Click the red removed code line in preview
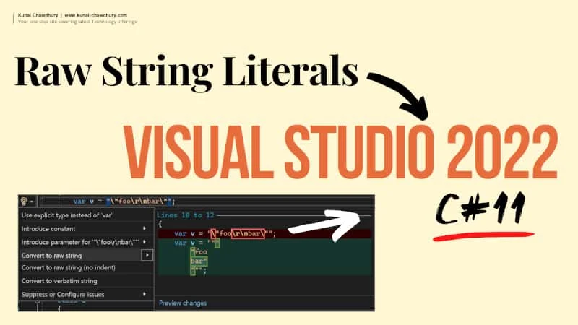Image resolution: width=578 pixels, height=325 pixels. click(264, 233)
